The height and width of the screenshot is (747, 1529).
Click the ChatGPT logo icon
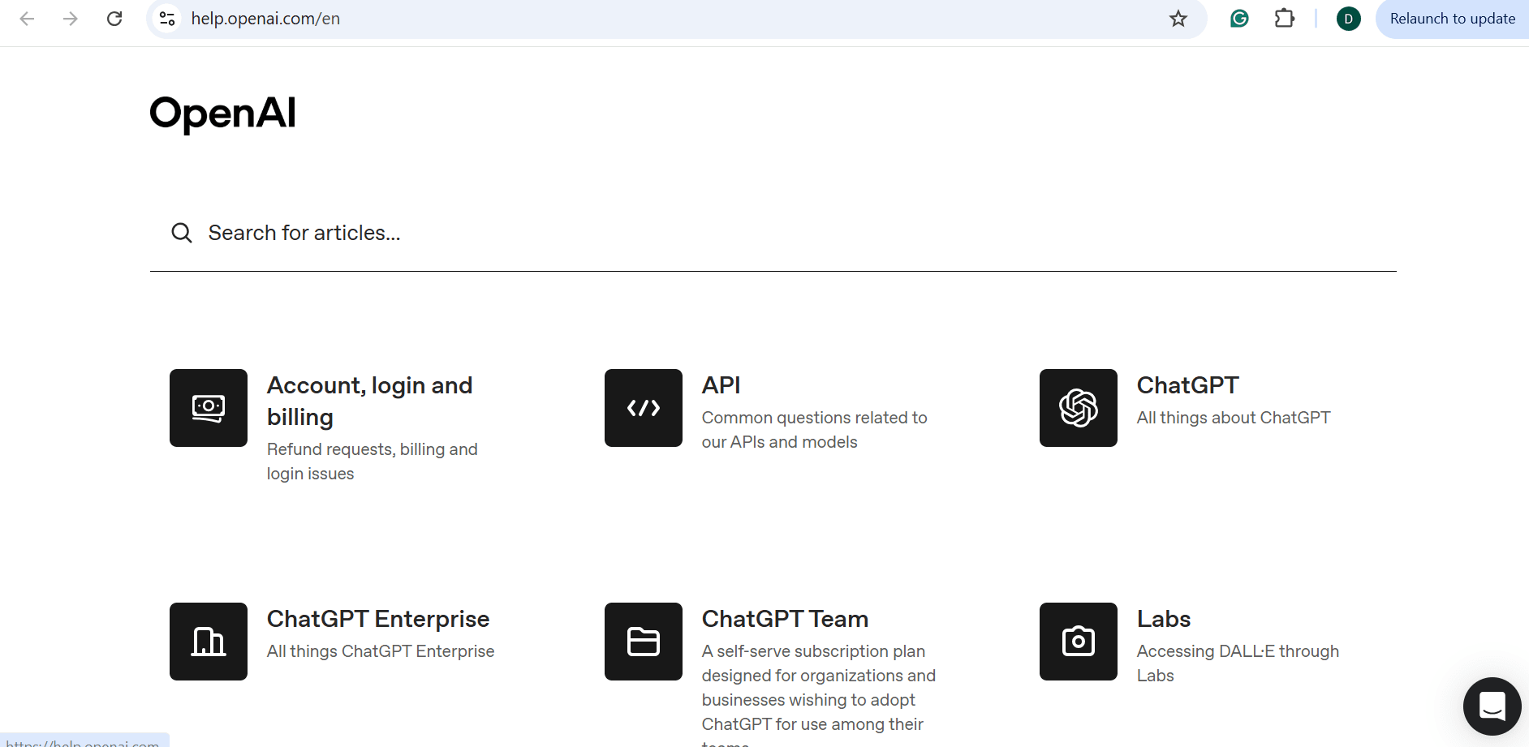click(x=1079, y=408)
